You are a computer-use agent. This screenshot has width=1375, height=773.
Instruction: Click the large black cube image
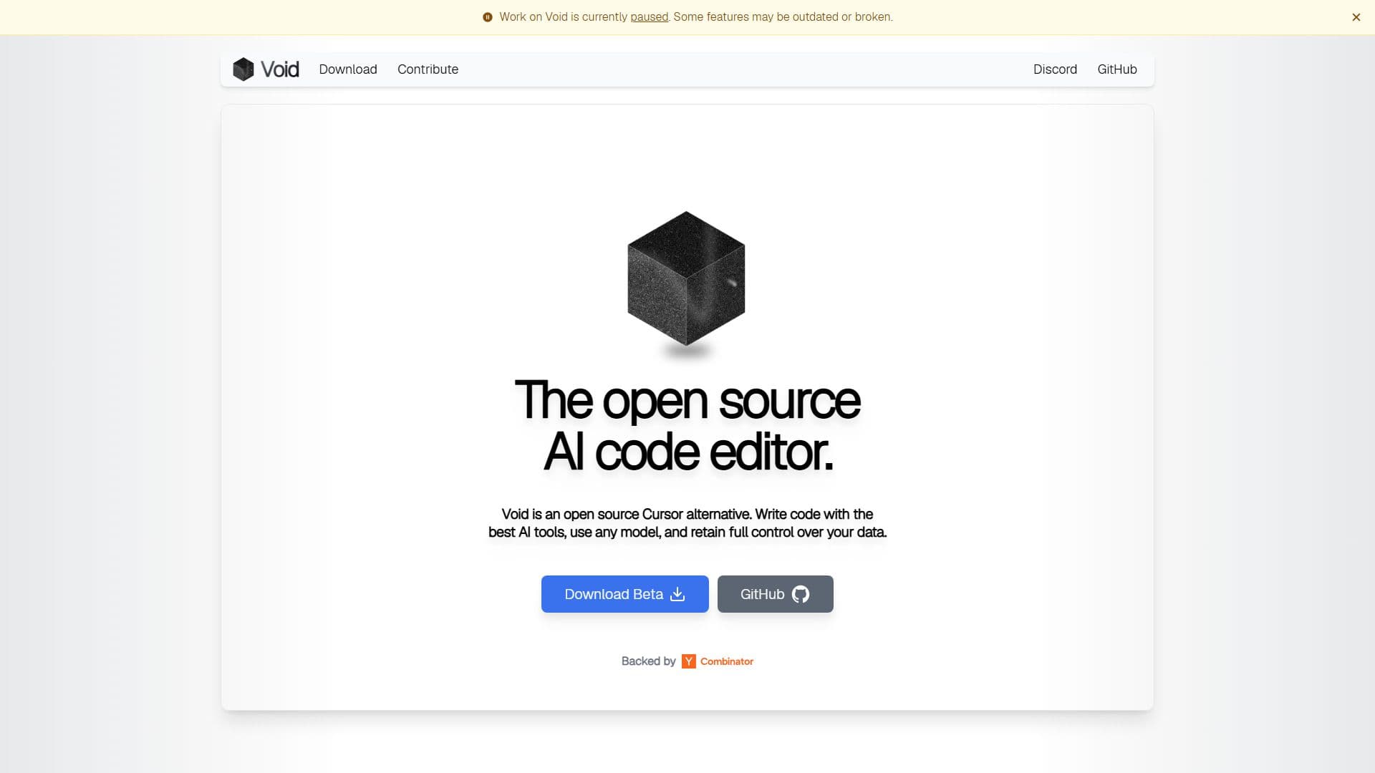pos(686,279)
